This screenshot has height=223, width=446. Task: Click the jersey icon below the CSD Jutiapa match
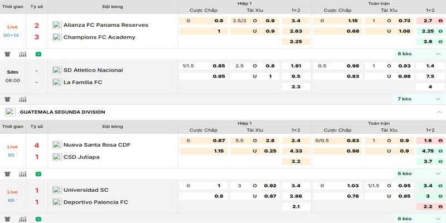[x=7, y=174]
